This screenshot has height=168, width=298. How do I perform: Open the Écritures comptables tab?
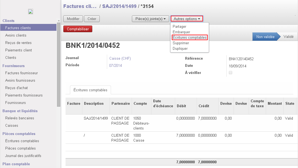click(90, 90)
